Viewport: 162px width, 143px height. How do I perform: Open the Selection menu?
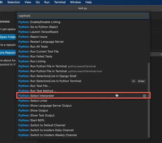14,2
